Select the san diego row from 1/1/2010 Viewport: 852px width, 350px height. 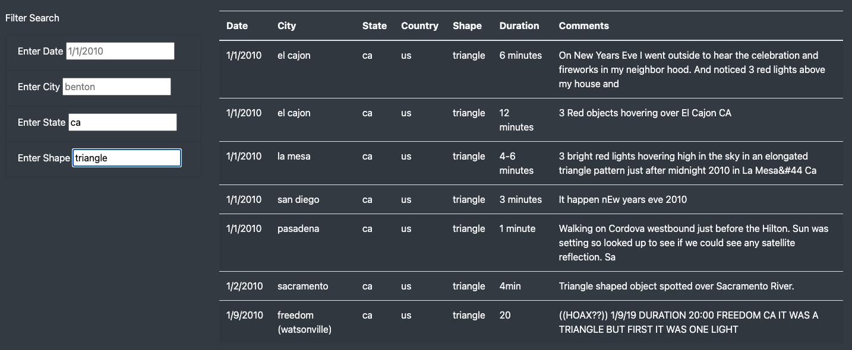coord(416,199)
